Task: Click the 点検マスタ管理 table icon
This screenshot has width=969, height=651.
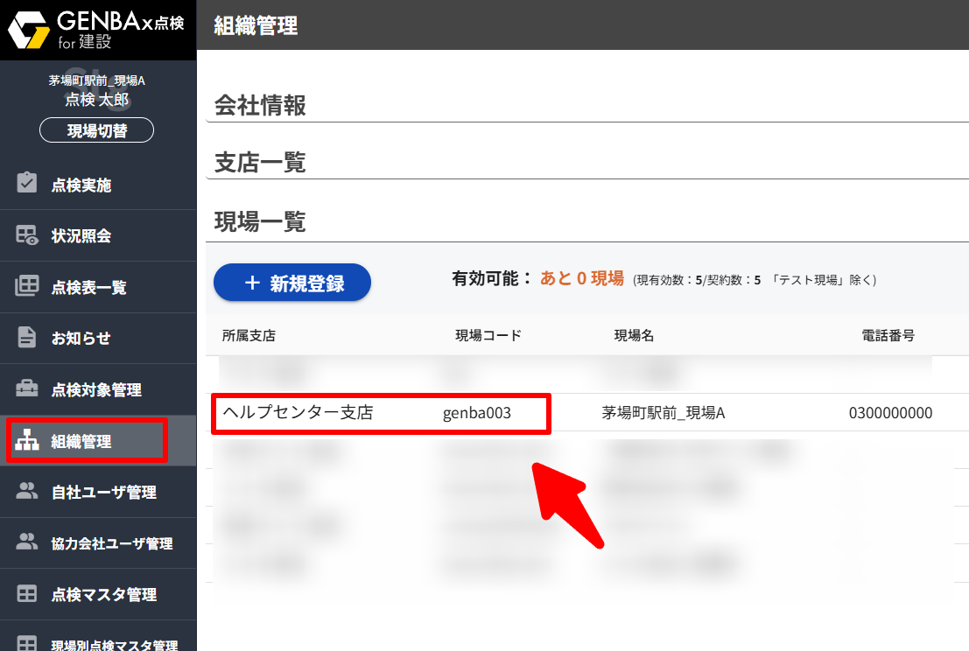Action: pyautogui.click(x=27, y=594)
